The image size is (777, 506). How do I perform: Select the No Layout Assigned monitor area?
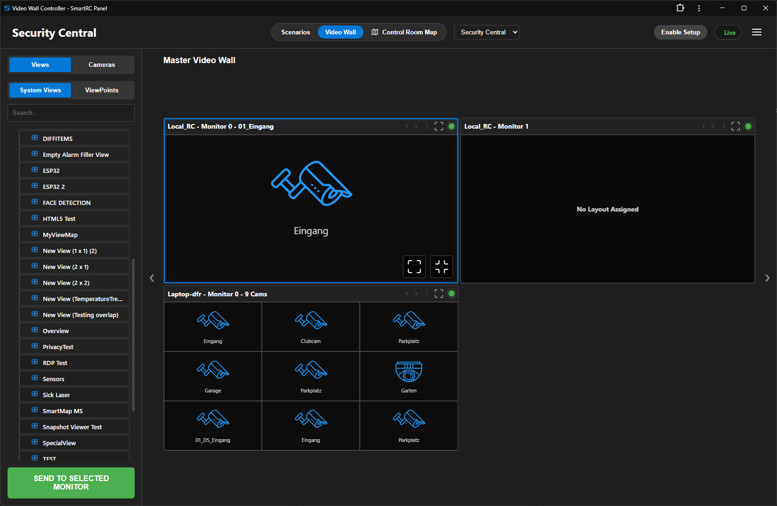tap(607, 209)
